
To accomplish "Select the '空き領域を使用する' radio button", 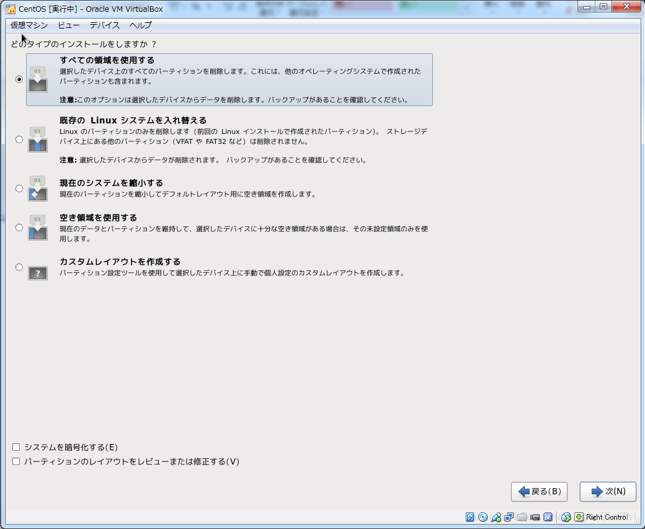I will (19, 228).
